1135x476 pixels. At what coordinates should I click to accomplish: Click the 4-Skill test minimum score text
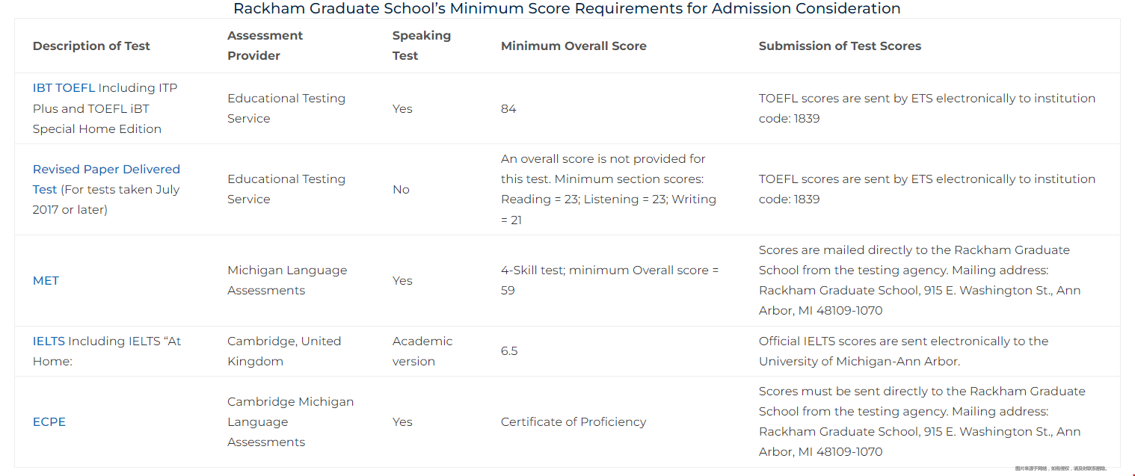(609, 280)
